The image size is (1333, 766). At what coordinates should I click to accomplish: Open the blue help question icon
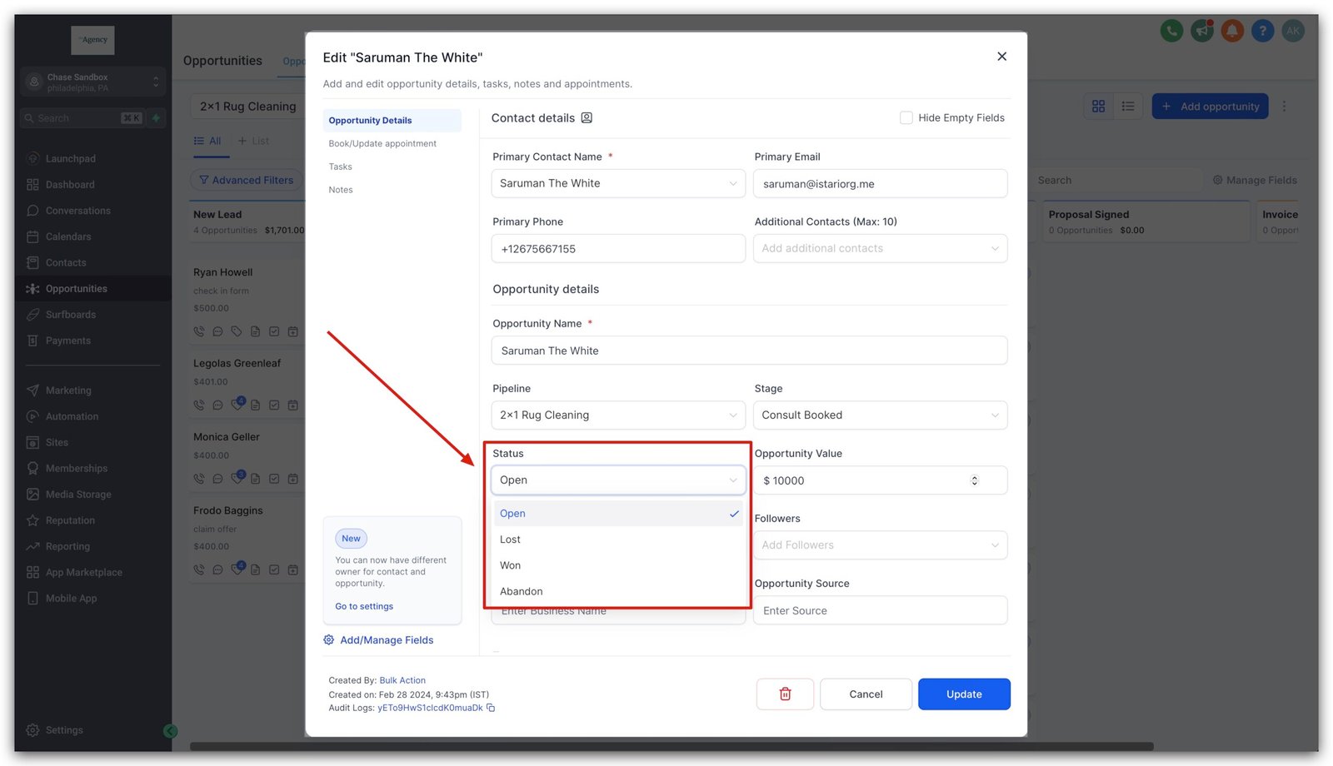click(1262, 32)
